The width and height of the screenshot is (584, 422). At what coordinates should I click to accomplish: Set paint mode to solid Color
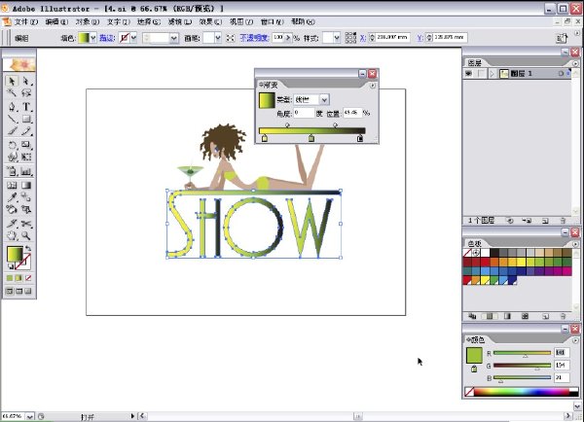point(10,278)
